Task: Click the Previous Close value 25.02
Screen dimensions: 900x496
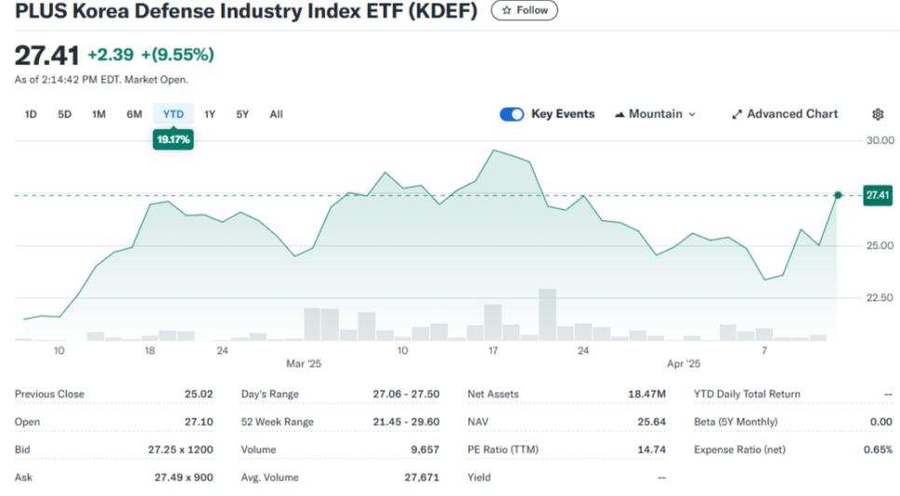Action: coord(198,394)
